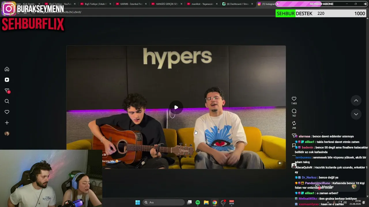Close the Dashboard / Stream tab

(x=252, y=4)
